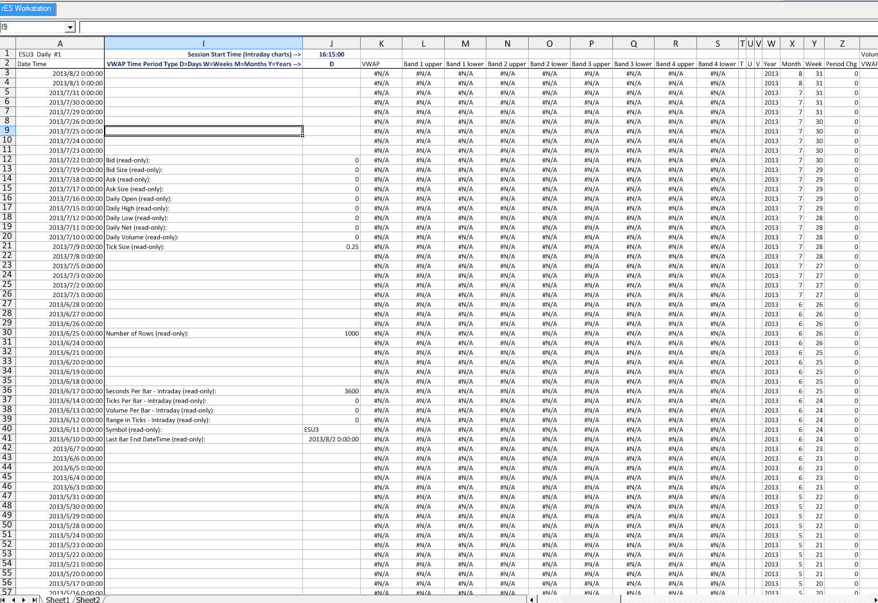Click the 'Year' header cell
Viewport: 878px width, 603px height.
click(771, 64)
